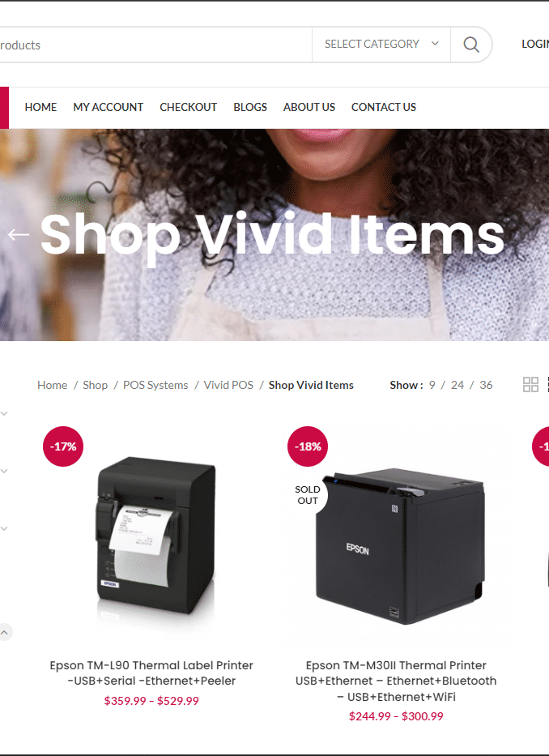The height and width of the screenshot is (756, 549).
Task: Click the -17% discount badge
Action: click(x=63, y=446)
